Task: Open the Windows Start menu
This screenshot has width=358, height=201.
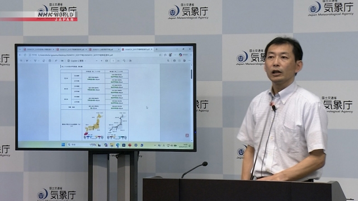Action: (x=63, y=145)
